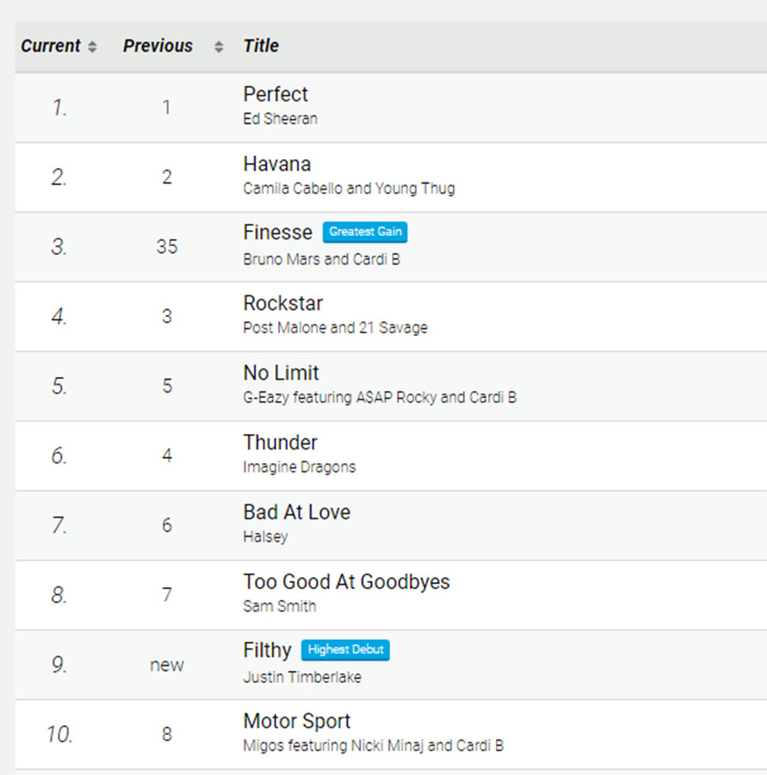Sort by the Previous column arrows

(x=219, y=46)
